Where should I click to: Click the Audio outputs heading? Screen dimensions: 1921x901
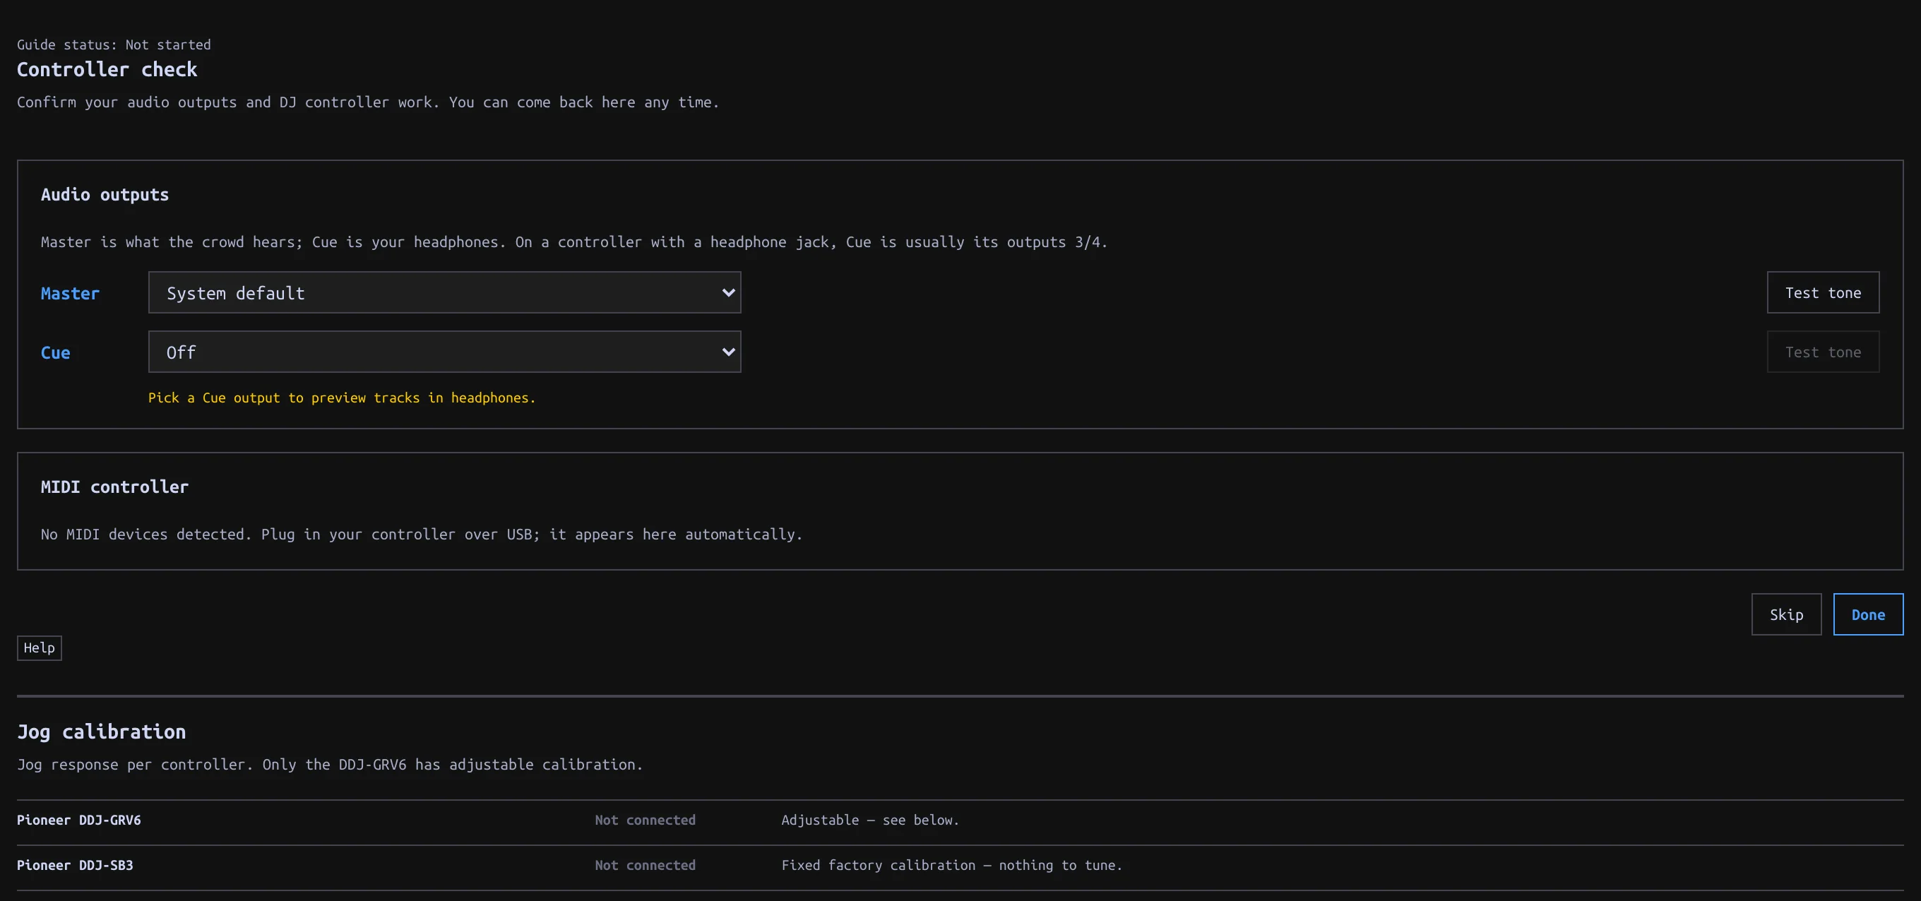click(105, 195)
